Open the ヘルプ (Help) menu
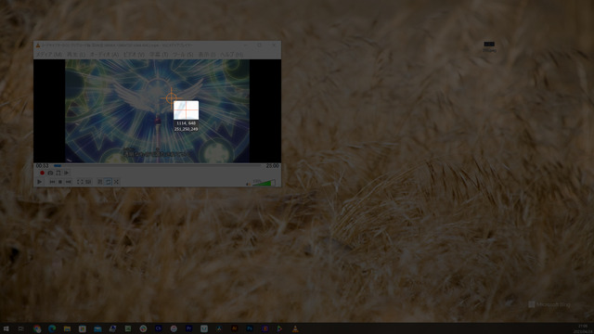Viewport: 594px width, 334px height. click(231, 55)
